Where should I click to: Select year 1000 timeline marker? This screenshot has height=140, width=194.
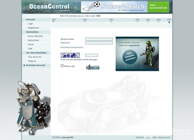coord(53,21)
